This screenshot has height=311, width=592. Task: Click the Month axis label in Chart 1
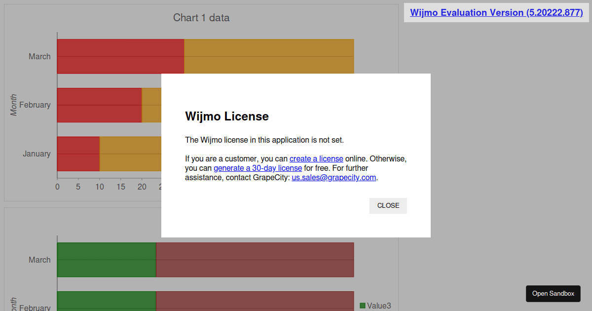[x=13, y=104]
